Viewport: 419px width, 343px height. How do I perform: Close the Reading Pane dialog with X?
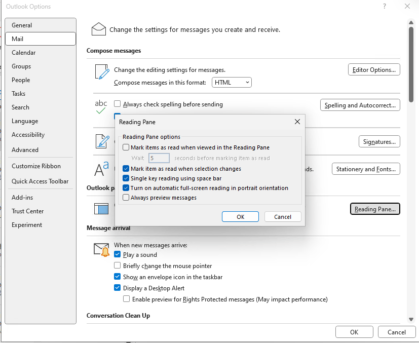(297, 122)
